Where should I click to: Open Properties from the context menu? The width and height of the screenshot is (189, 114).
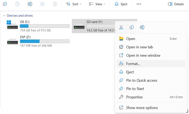click(x=151, y=97)
